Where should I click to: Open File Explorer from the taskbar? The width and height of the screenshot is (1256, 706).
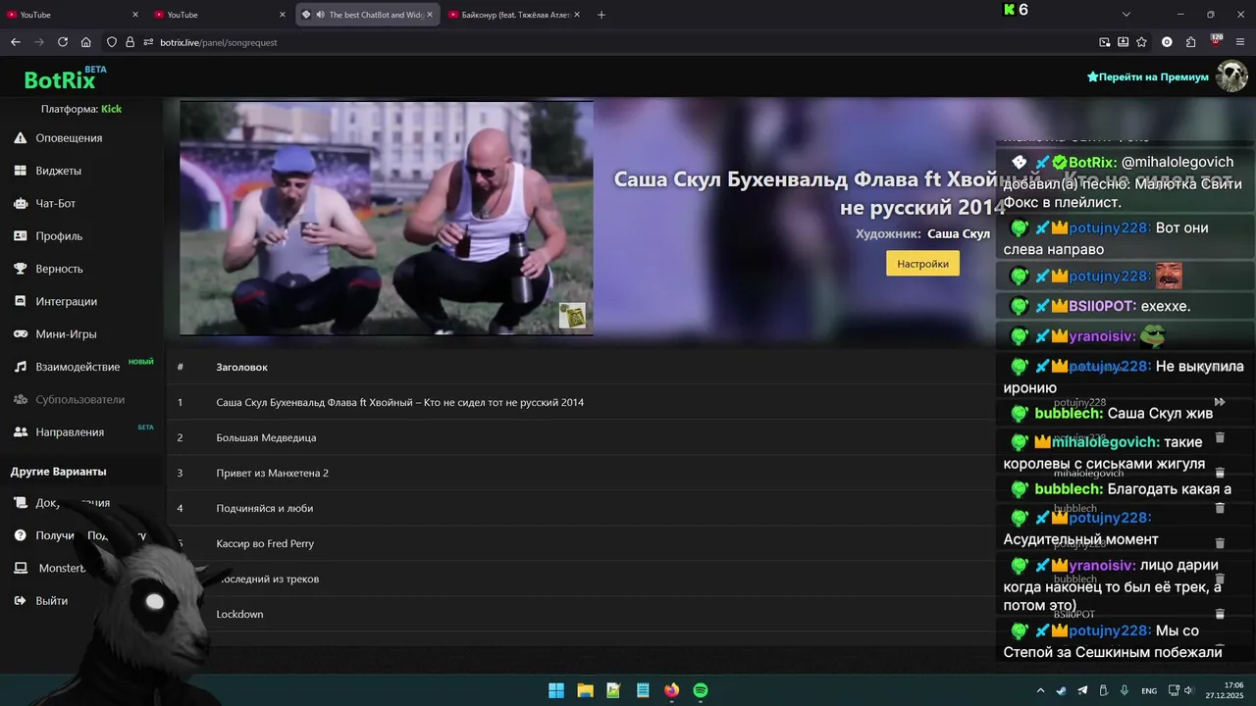click(585, 690)
